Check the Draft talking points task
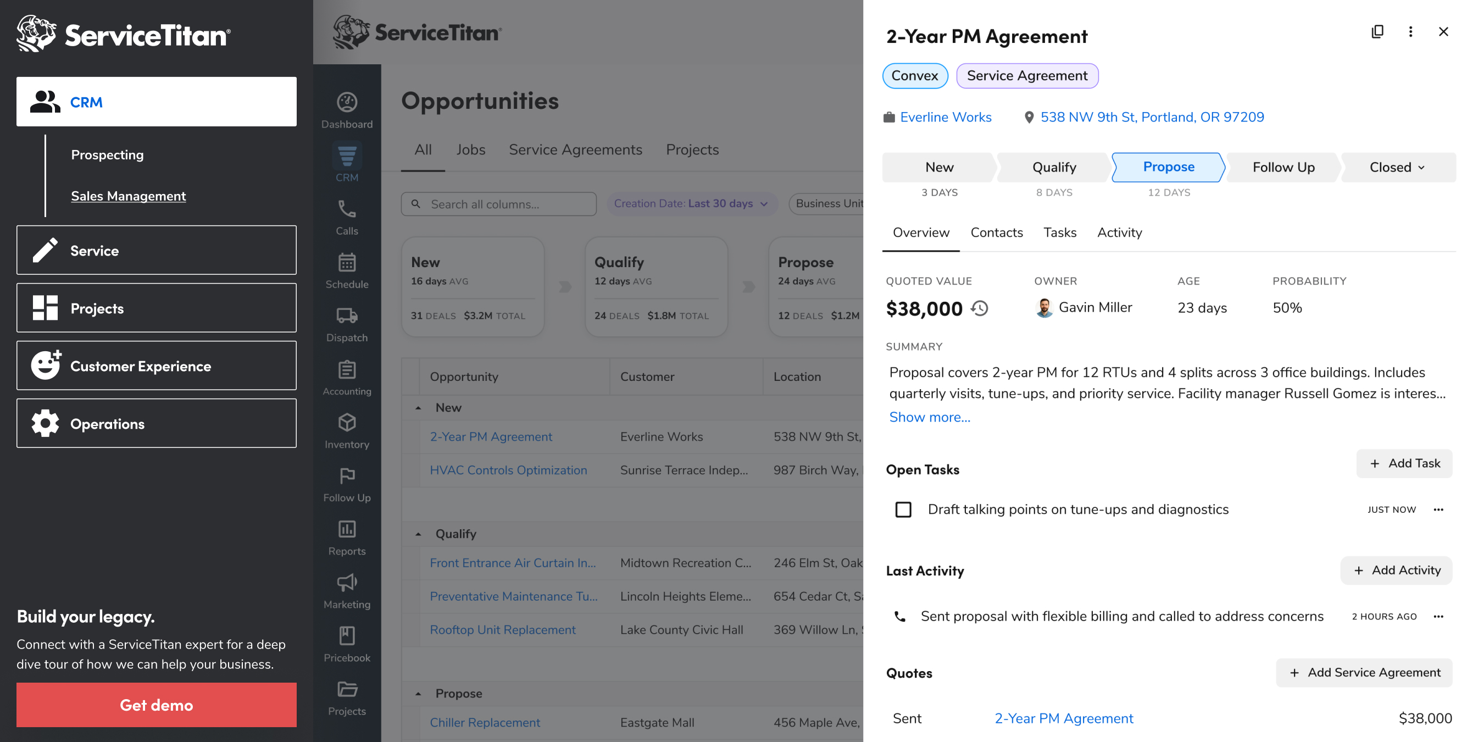This screenshot has width=1467, height=742. pos(903,509)
